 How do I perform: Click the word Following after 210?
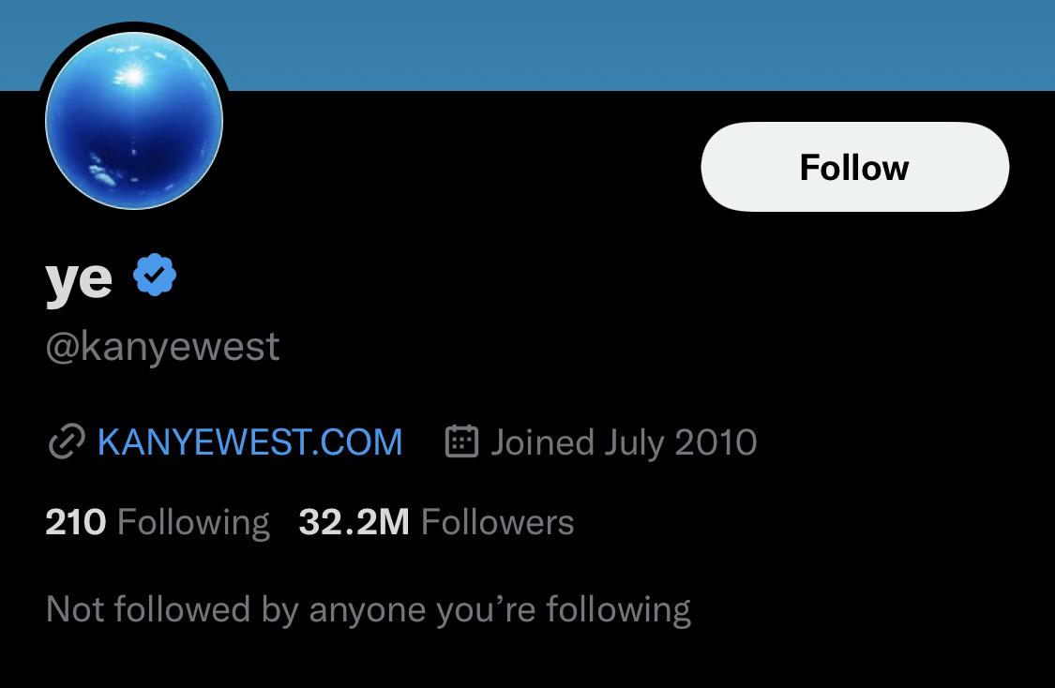[194, 523]
